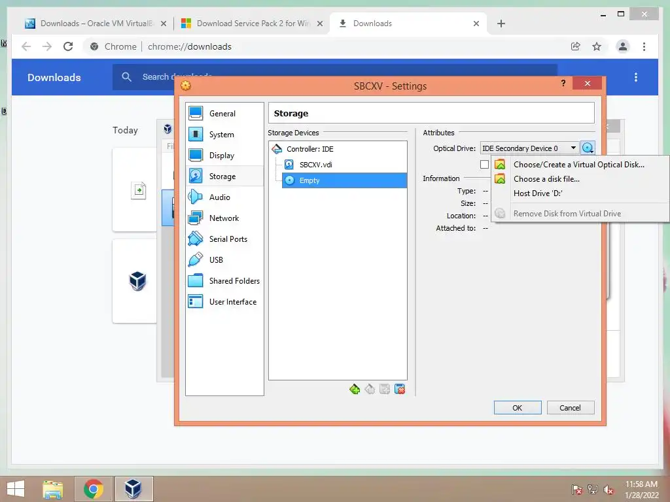Open Audio settings category
The image size is (670, 502).
point(224,197)
